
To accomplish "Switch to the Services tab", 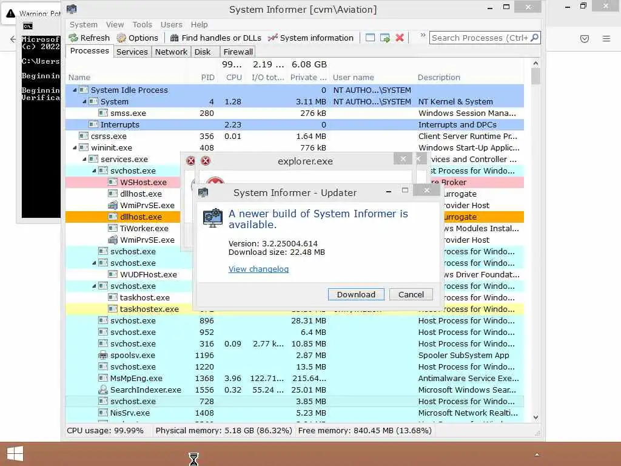I will (x=132, y=52).
